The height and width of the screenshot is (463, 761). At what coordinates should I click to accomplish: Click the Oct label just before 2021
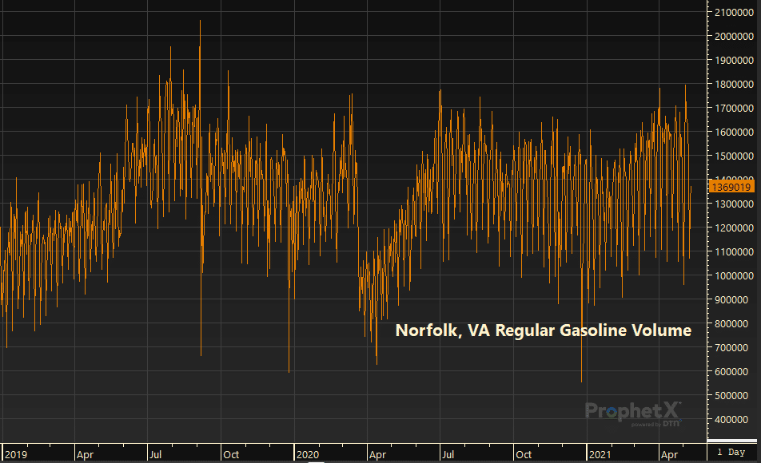tap(524, 454)
